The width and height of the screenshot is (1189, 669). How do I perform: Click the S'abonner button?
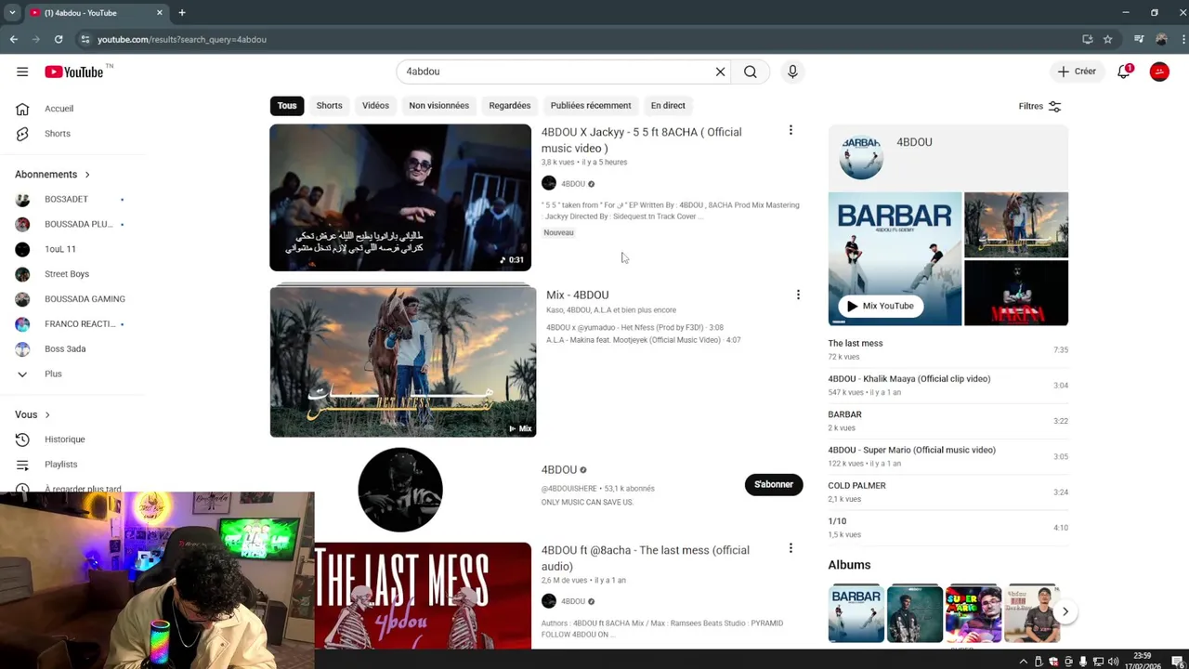point(774,485)
